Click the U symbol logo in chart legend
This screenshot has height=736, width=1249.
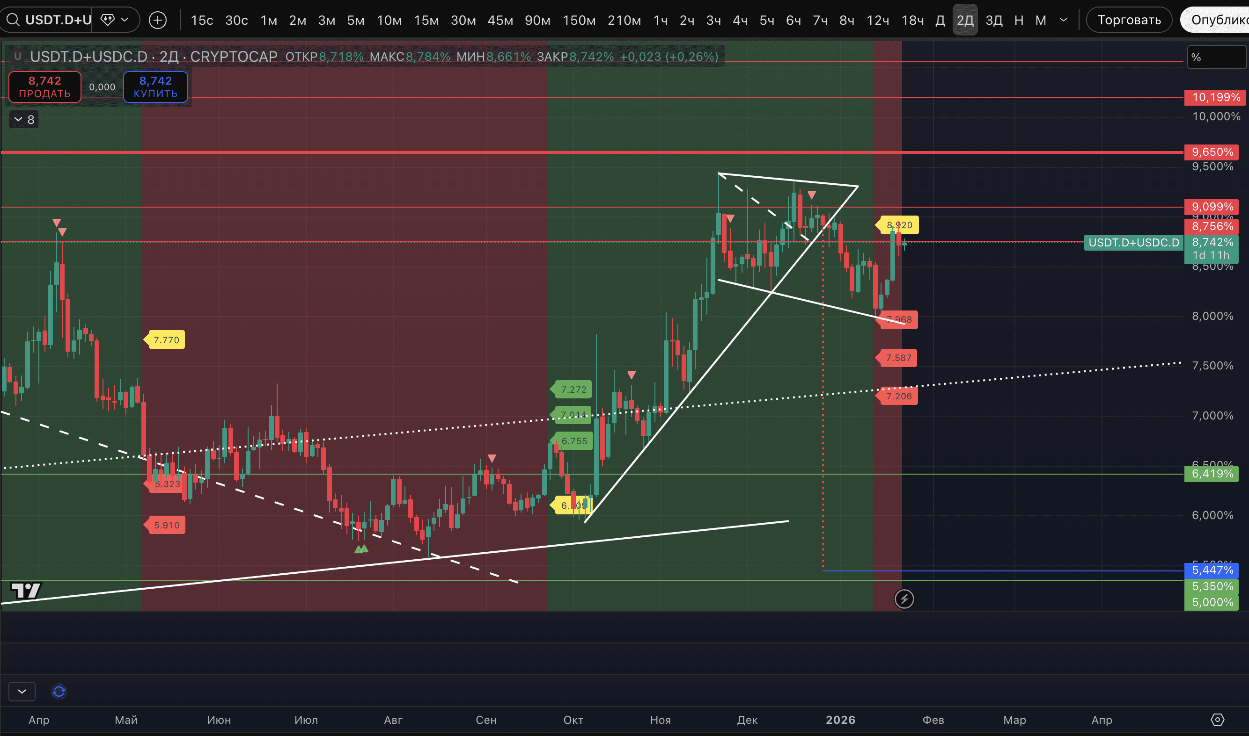pos(17,57)
